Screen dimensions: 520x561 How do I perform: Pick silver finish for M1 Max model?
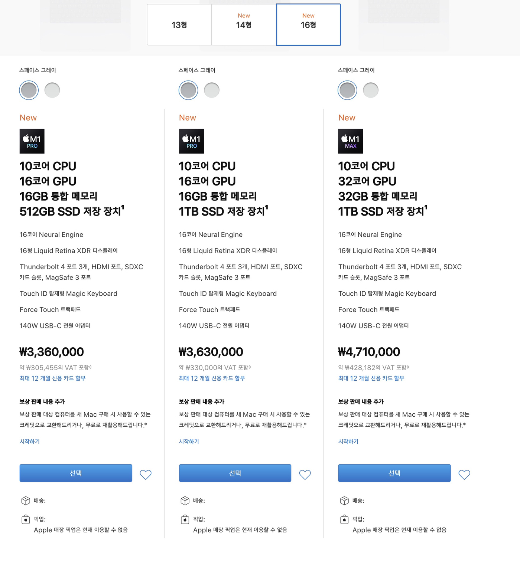pyautogui.click(x=371, y=90)
